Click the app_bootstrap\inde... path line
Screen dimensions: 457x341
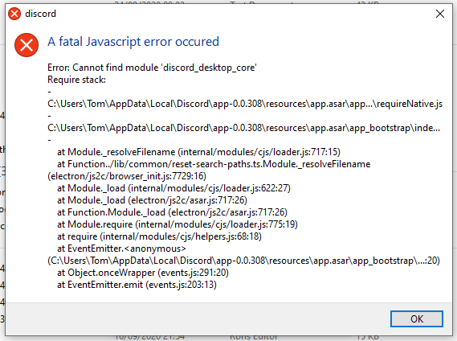(243, 128)
